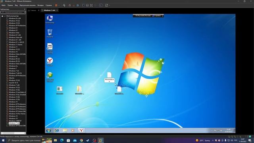Viewport: 254px width, 143px height.
Task: Open the stretch display dropdown arrow
Action: (110, 5)
